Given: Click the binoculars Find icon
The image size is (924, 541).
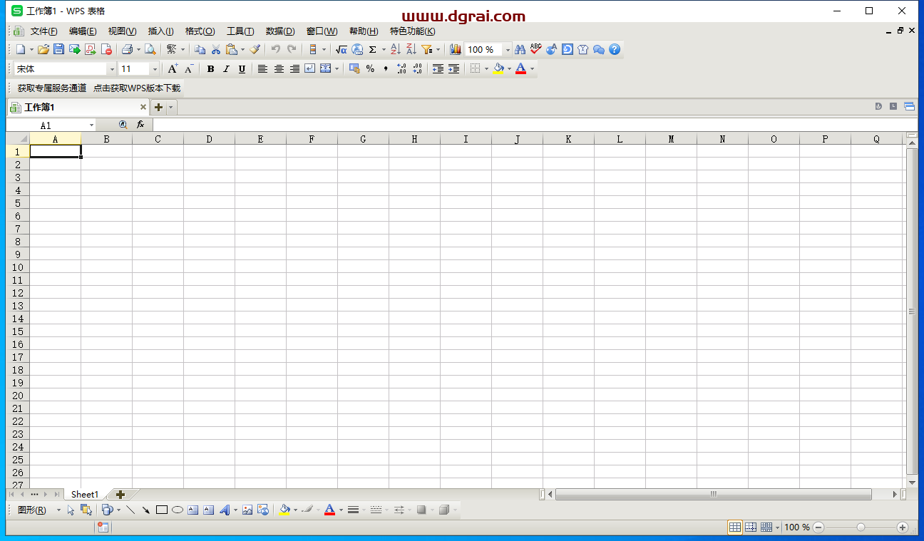Looking at the screenshot, I should 520,49.
